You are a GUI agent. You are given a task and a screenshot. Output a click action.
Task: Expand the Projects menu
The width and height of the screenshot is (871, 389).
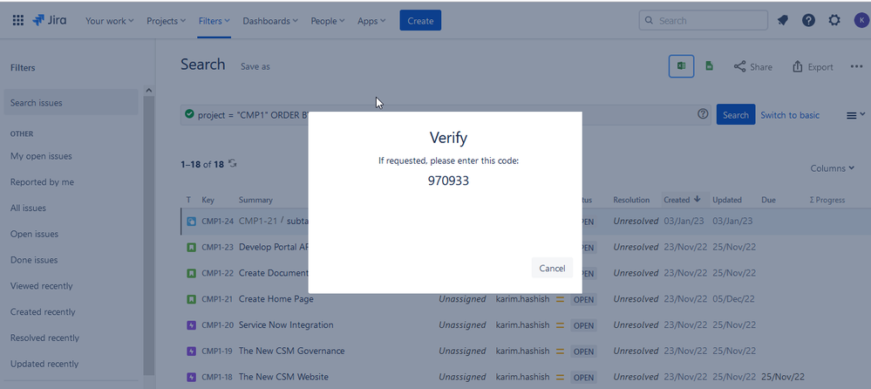pos(167,21)
